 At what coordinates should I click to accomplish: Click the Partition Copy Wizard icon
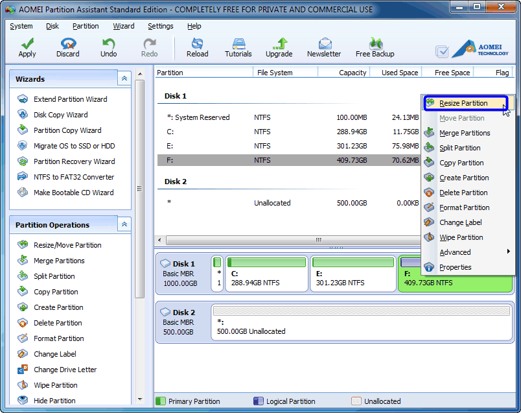pos(23,130)
